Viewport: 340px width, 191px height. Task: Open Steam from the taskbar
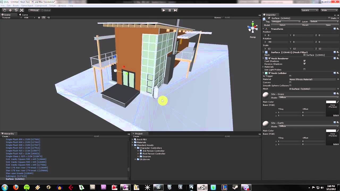pos(235,188)
